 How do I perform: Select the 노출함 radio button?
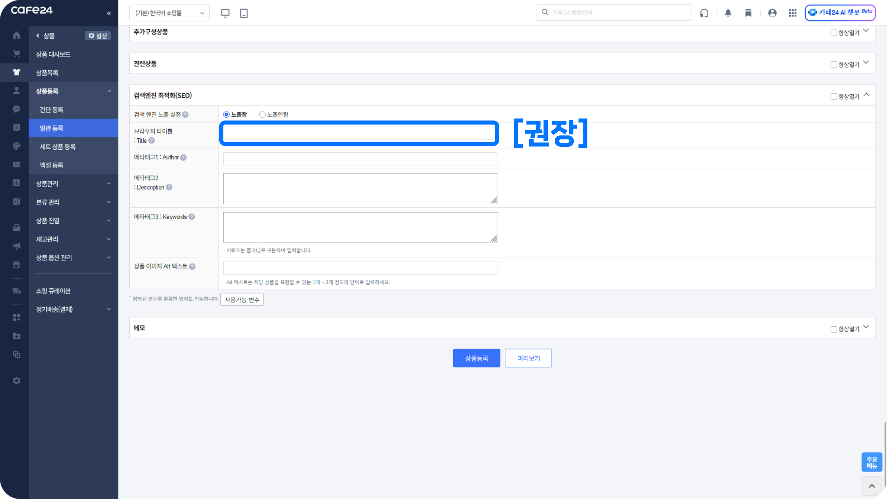coord(226,114)
